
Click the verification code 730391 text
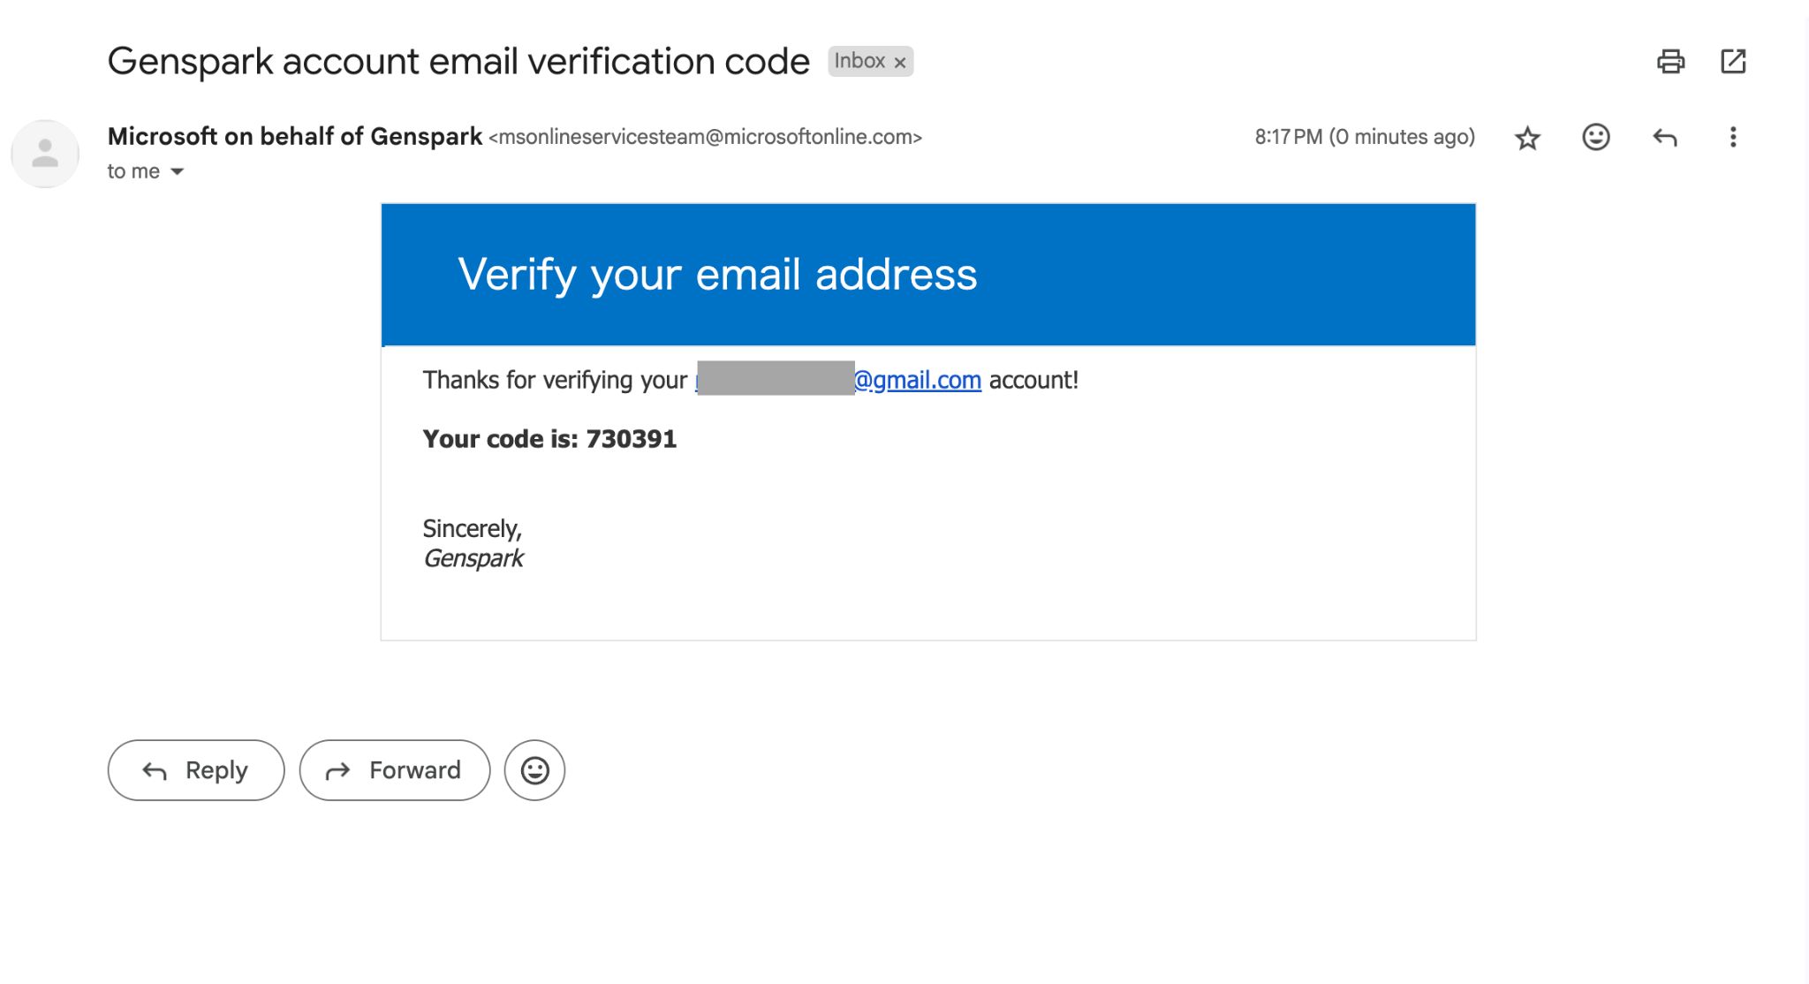pos(632,439)
